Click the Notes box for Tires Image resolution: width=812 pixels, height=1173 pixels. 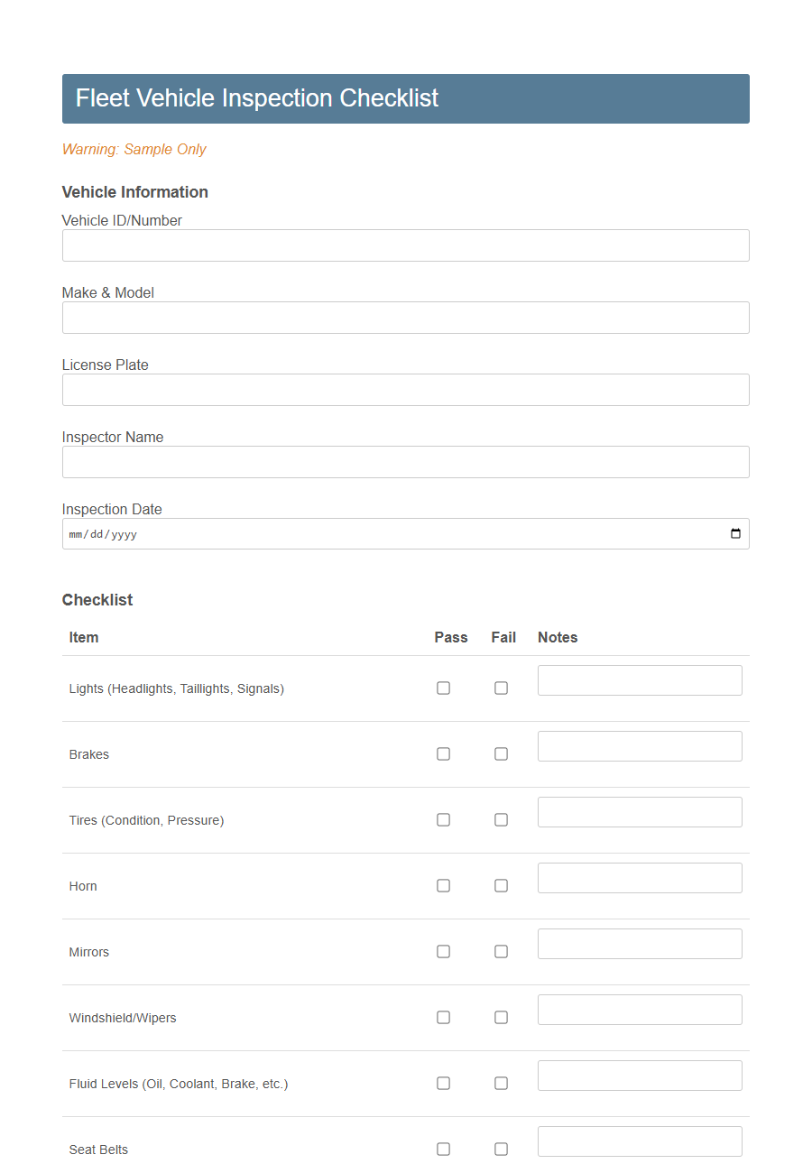[x=640, y=811]
